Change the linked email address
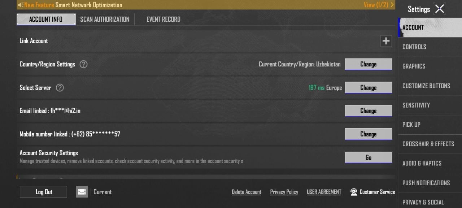The height and width of the screenshot is (208, 462). tap(369, 111)
